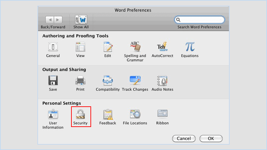Click the Cancel button
The width and height of the screenshot is (267, 150).
coord(184,138)
